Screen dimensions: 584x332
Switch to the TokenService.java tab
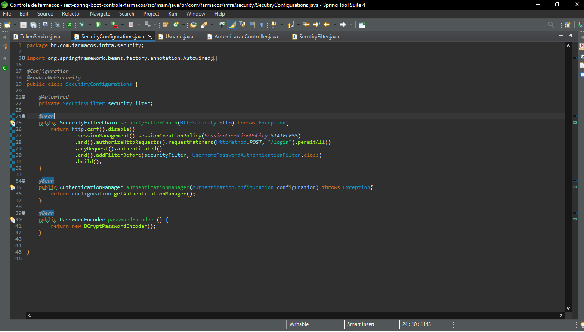coord(37,37)
